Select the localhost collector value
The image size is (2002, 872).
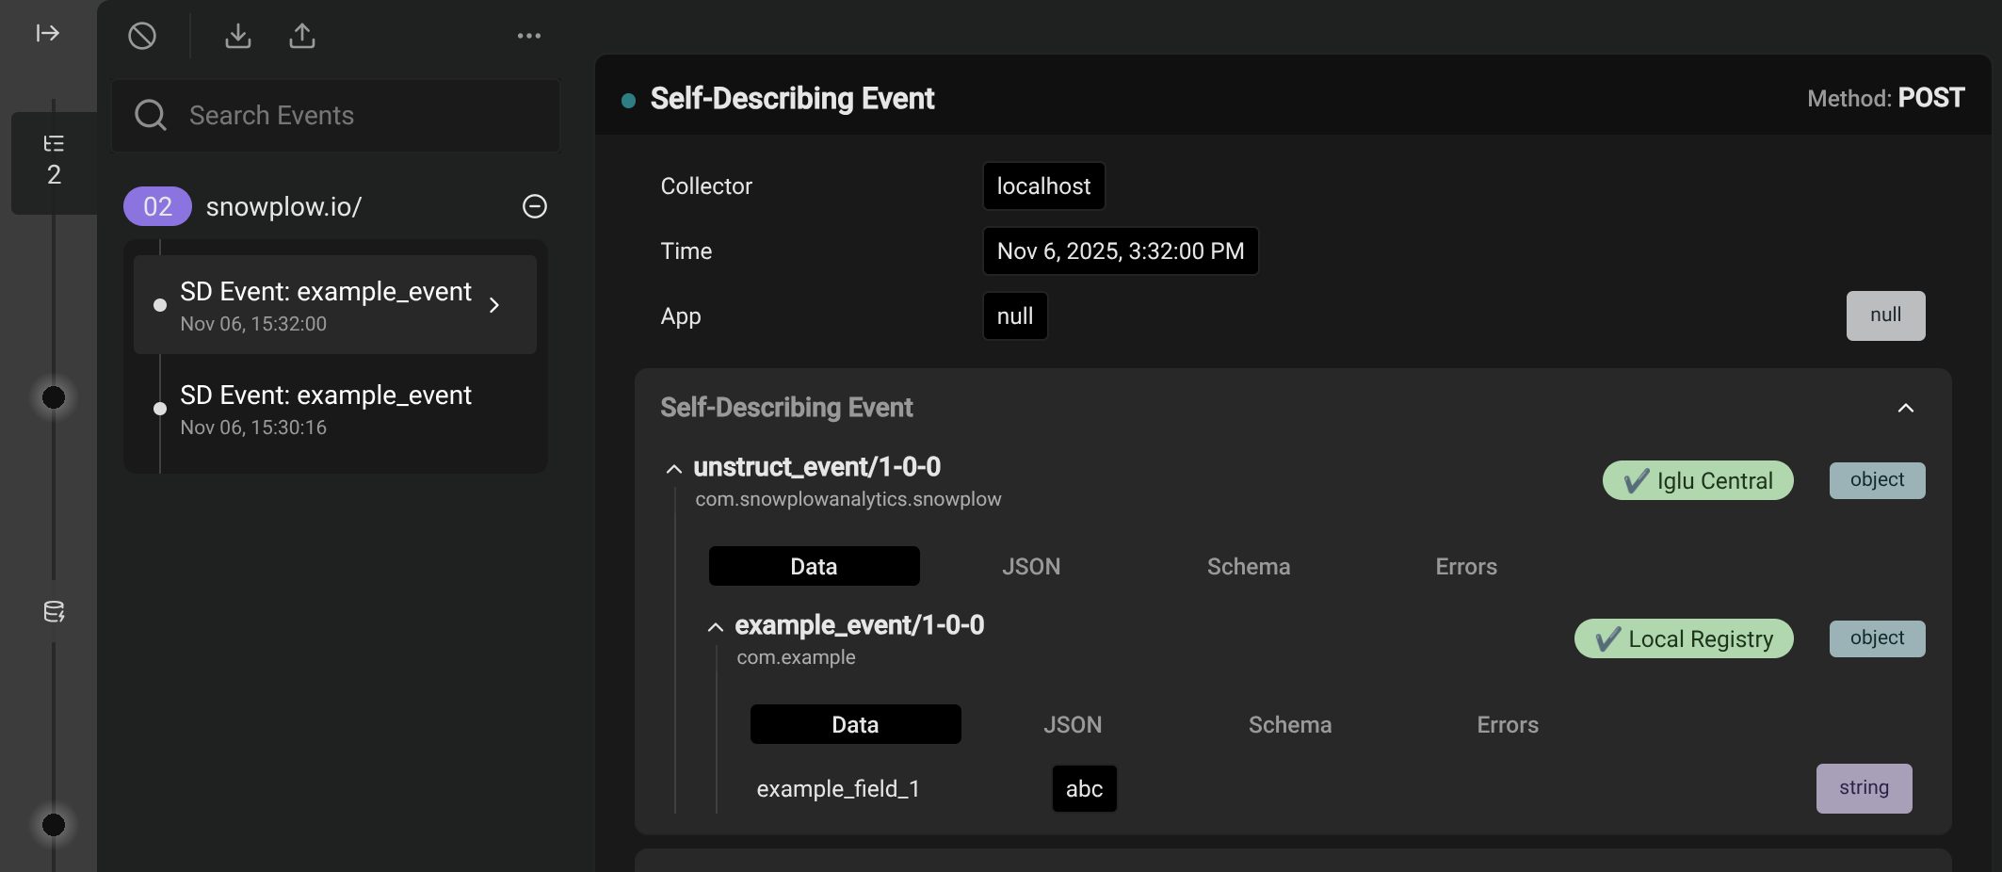[x=1042, y=186]
